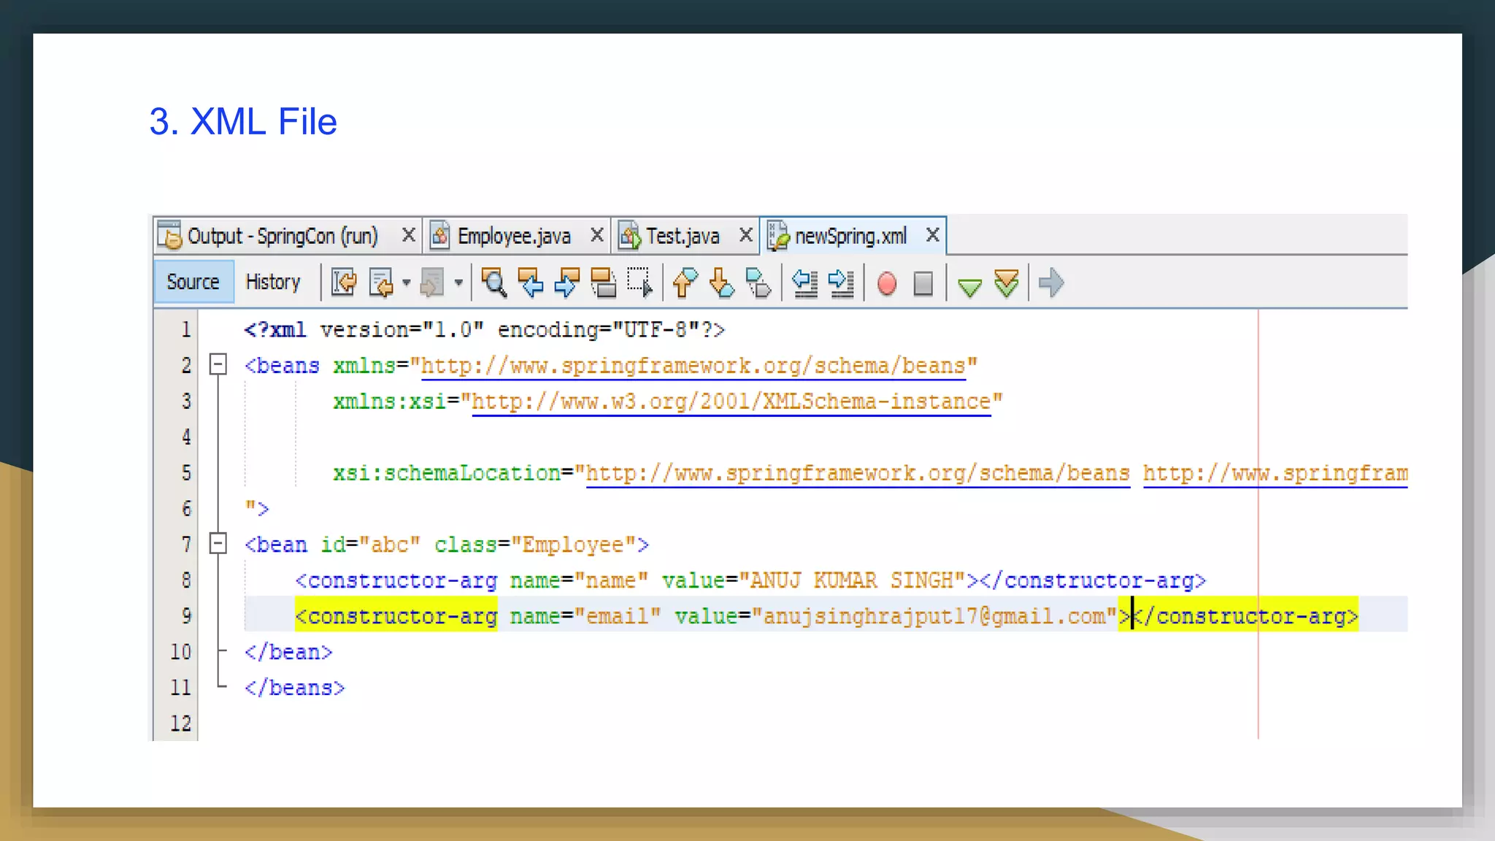Click the Output tab window icon
Viewport: 1495px width, 841px height.
(x=169, y=235)
